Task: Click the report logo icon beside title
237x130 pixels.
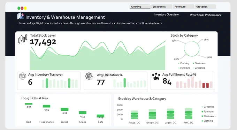Action: [x=21, y=16]
